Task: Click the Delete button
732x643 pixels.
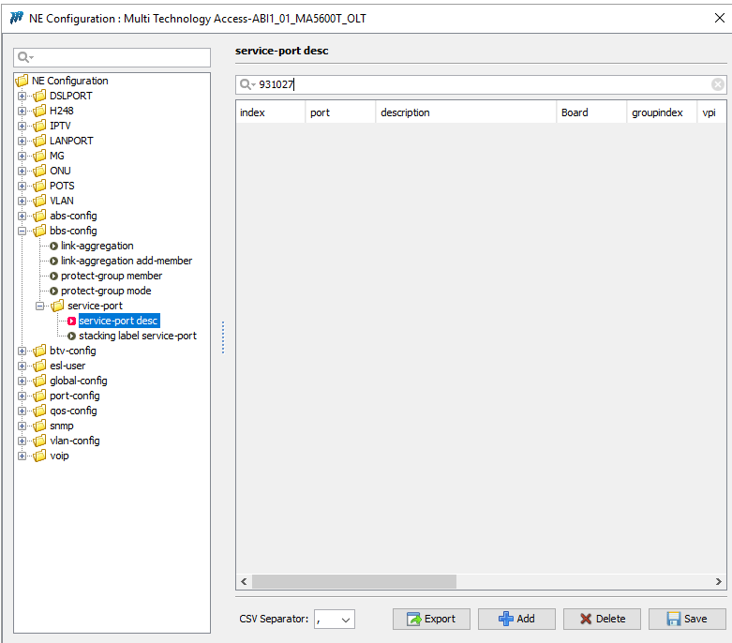Action: pyautogui.click(x=602, y=619)
